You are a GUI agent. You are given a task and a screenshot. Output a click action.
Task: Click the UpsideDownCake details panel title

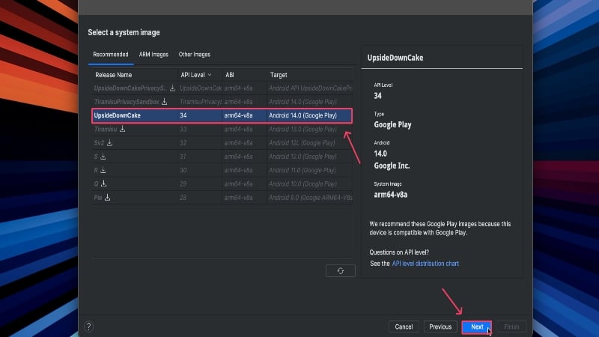[x=395, y=58]
